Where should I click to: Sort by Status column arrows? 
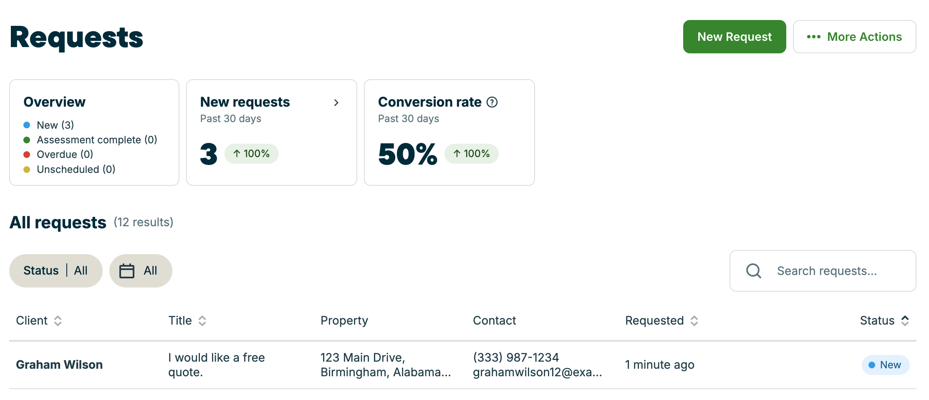905,320
